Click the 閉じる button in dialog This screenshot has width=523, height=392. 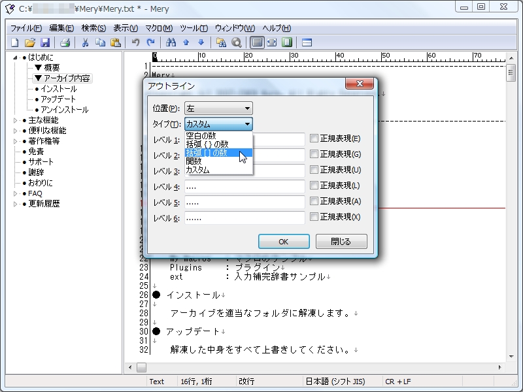point(341,241)
